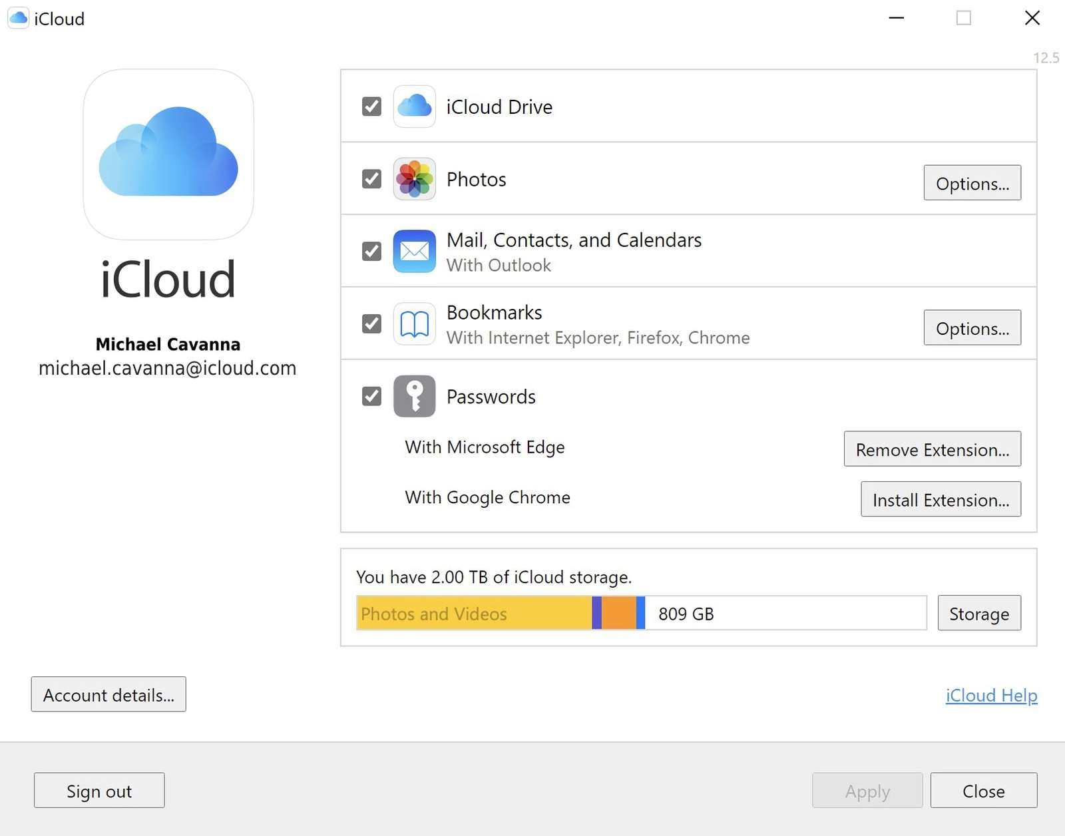Select the Photos flower icon
The image size is (1065, 836).
click(413, 179)
